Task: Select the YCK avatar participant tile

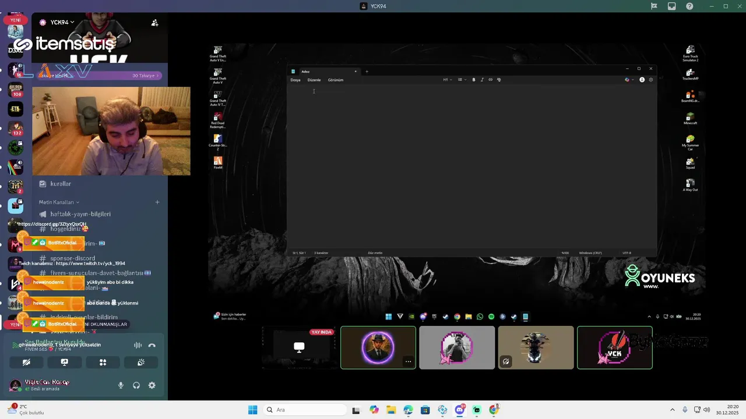Action: click(615, 347)
